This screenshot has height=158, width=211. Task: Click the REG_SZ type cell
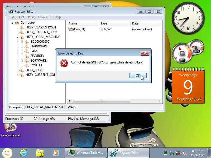click(106, 29)
